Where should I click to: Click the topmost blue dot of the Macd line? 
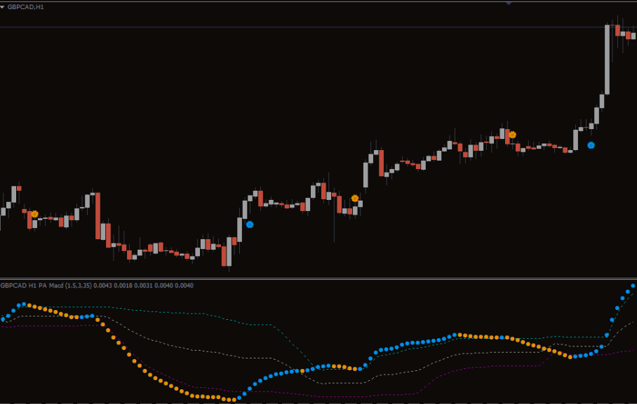pyautogui.click(x=633, y=285)
